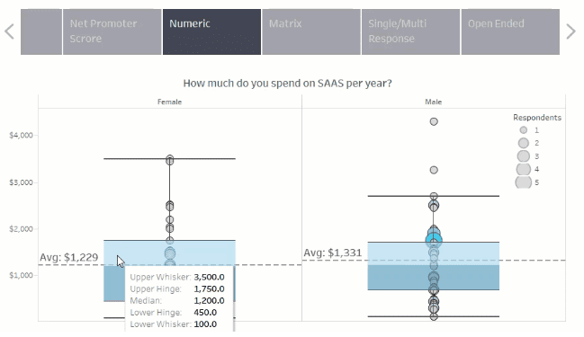Click the Male box plot lower dark box

(x=434, y=277)
